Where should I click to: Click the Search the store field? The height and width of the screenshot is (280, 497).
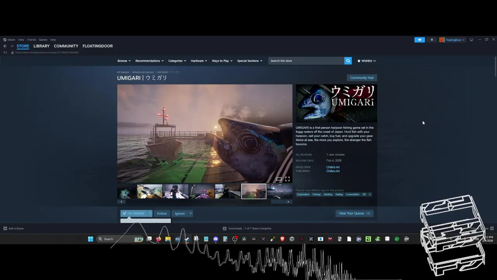pos(306,61)
